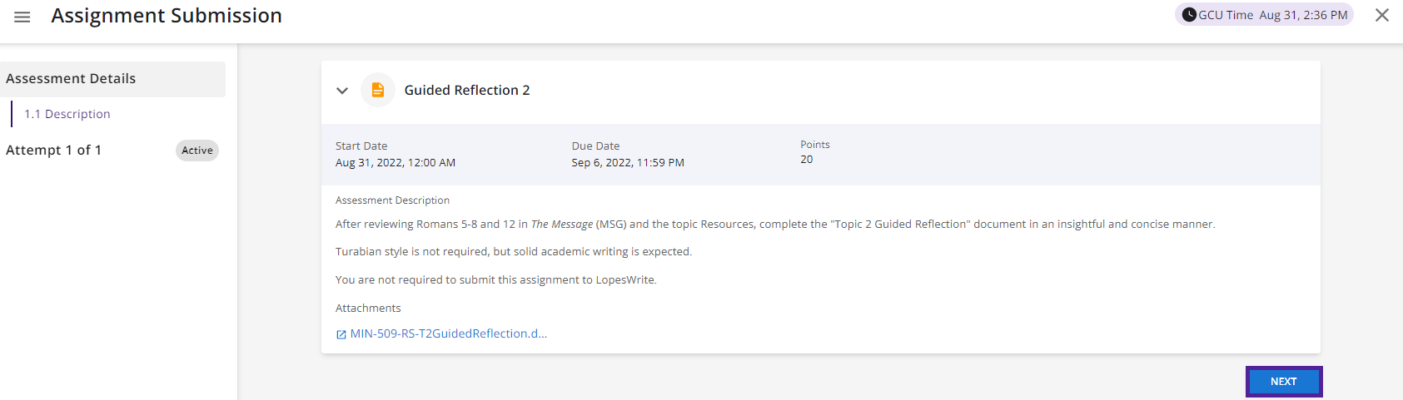Click the Attachments label
This screenshot has width=1403, height=400.
[368, 309]
